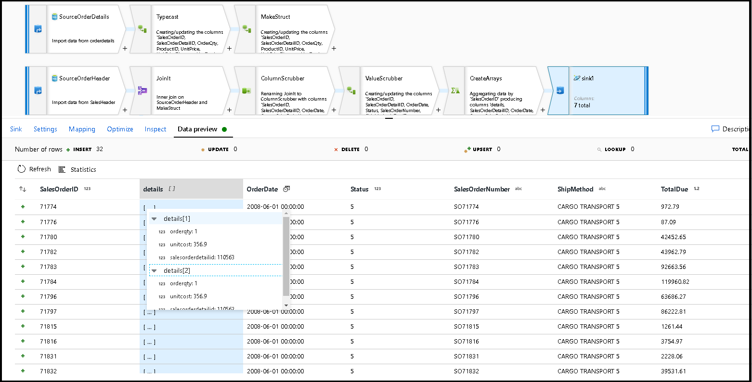Screen dimensions: 752x382
Task: Click the SourceOrderDetails source icon
Action: (x=38, y=29)
